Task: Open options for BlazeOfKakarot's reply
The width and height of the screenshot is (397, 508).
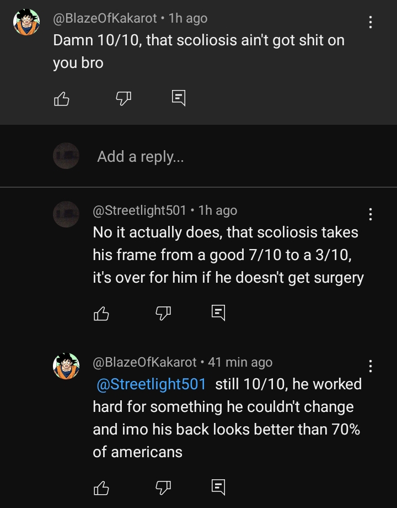Action: [x=371, y=367]
